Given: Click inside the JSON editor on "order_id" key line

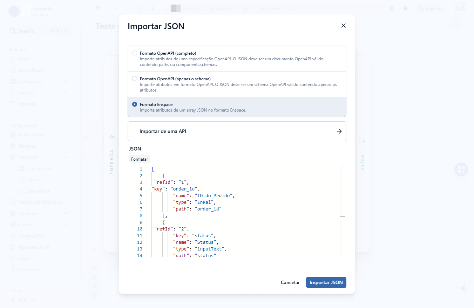Looking at the screenshot, I should point(175,189).
